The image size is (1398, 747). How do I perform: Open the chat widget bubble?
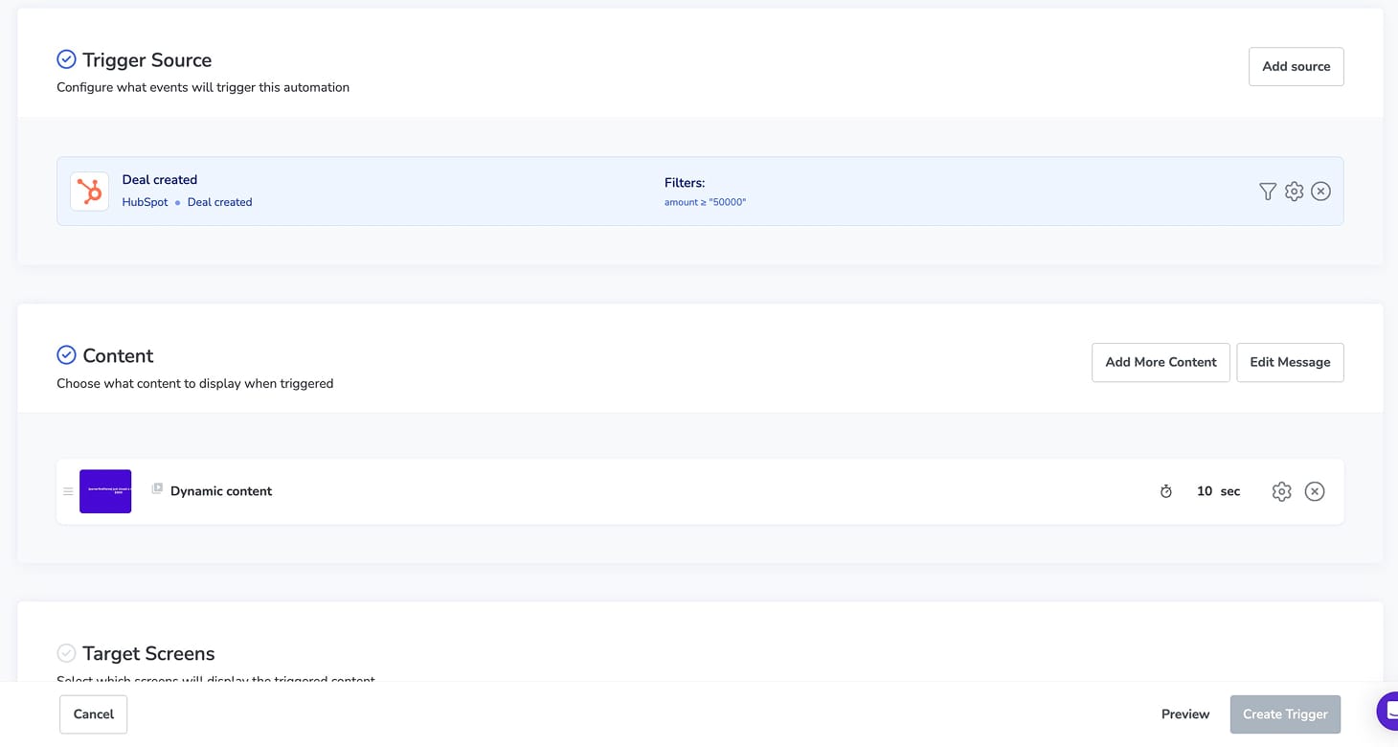[x=1387, y=711]
